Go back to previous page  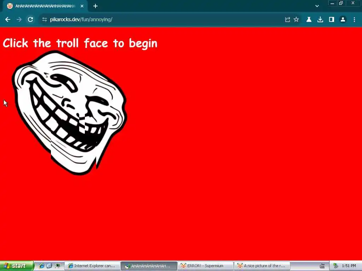coord(8,20)
